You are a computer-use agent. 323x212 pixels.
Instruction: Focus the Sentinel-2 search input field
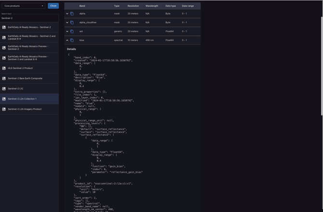(x=29, y=18)
